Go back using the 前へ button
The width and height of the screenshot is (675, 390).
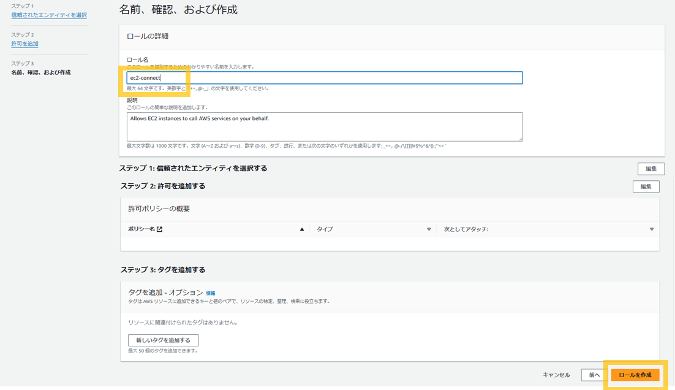coord(594,375)
